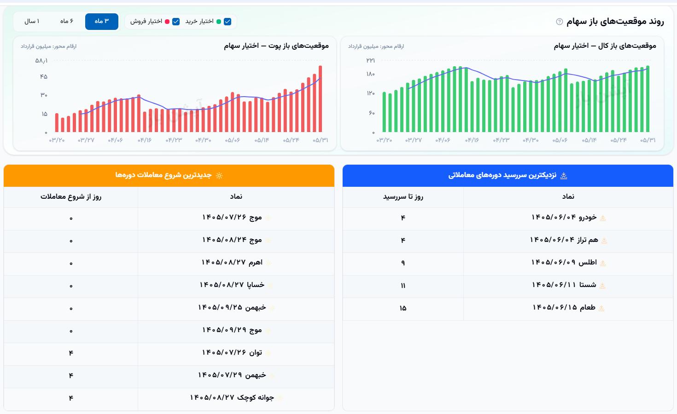Switch to the «۱ سال» time range

click(x=32, y=22)
